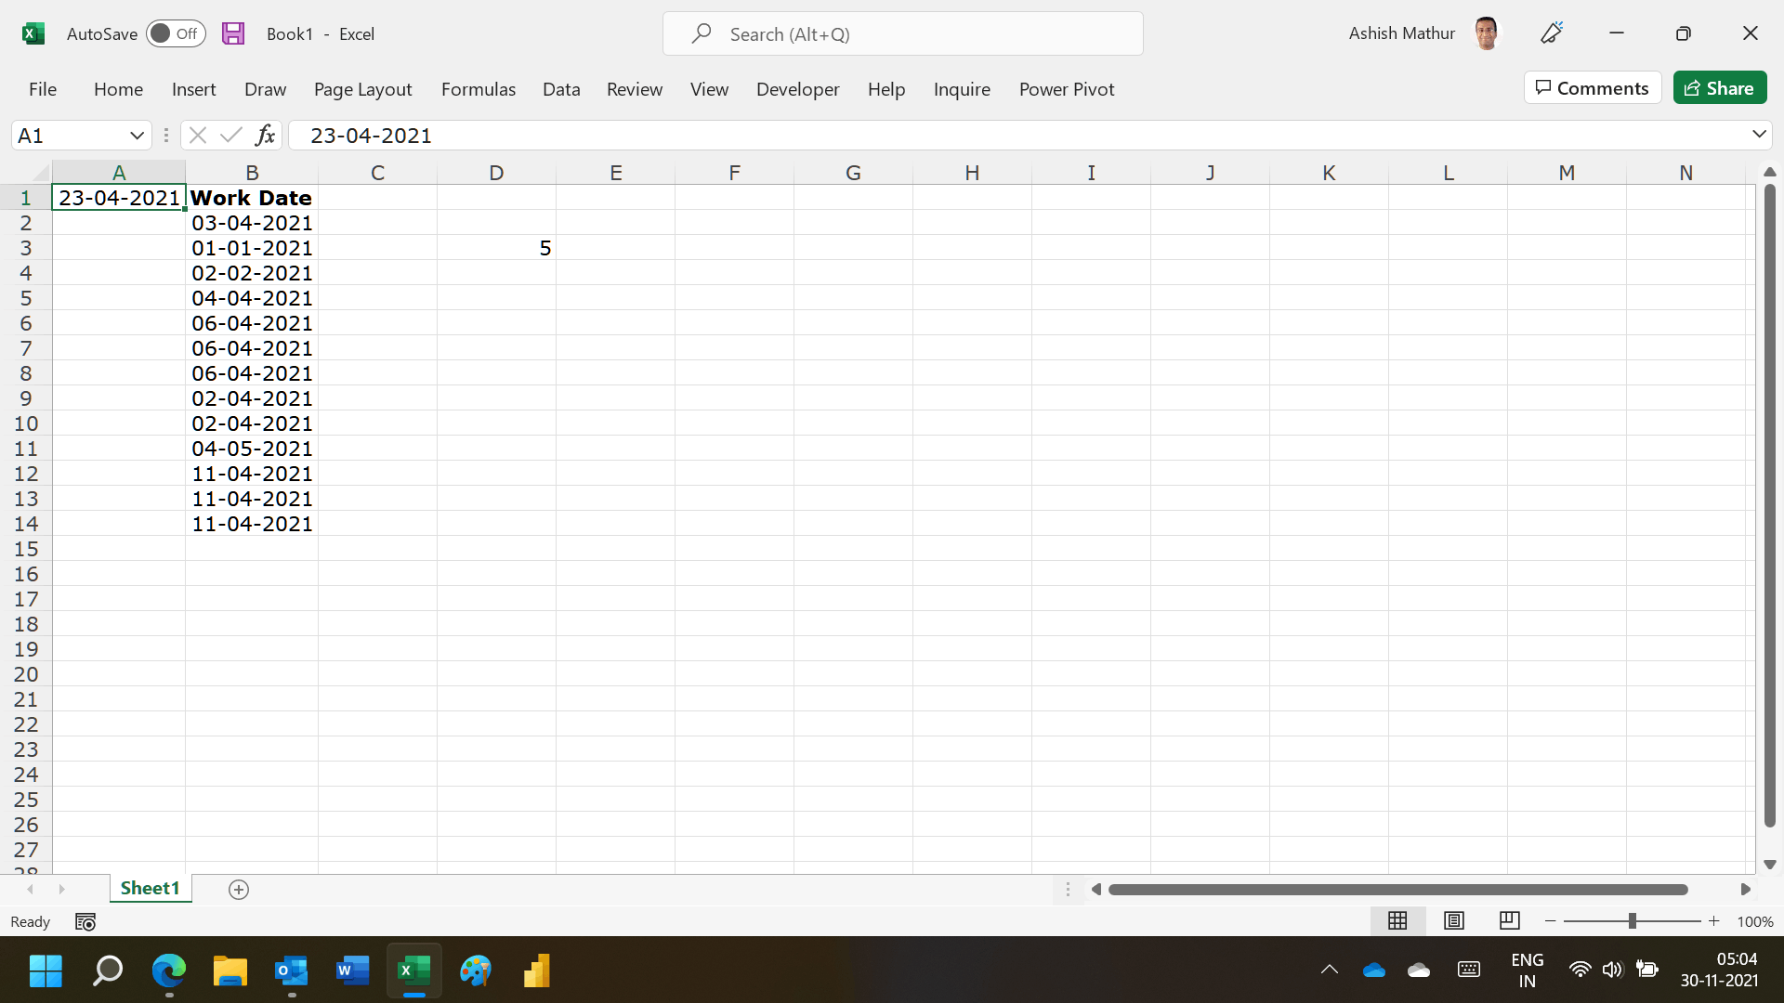The height and width of the screenshot is (1003, 1784).
Task: Toggle the AutoSave switch
Action: [176, 33]
